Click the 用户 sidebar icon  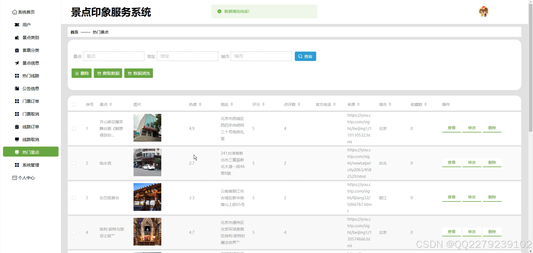(x=17, y=25)
